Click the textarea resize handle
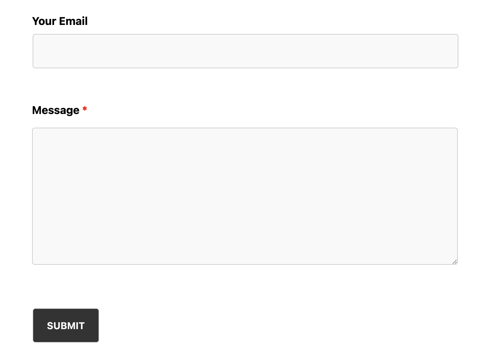This screenshot has width=494, height=359. pos(454,262)
